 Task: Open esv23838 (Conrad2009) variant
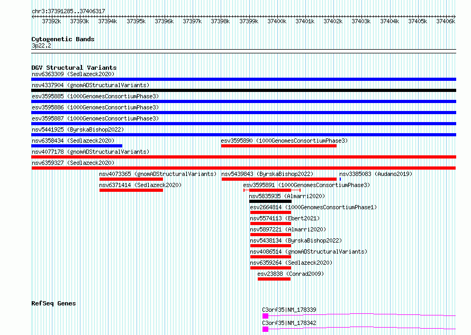(x=291, y=274)
